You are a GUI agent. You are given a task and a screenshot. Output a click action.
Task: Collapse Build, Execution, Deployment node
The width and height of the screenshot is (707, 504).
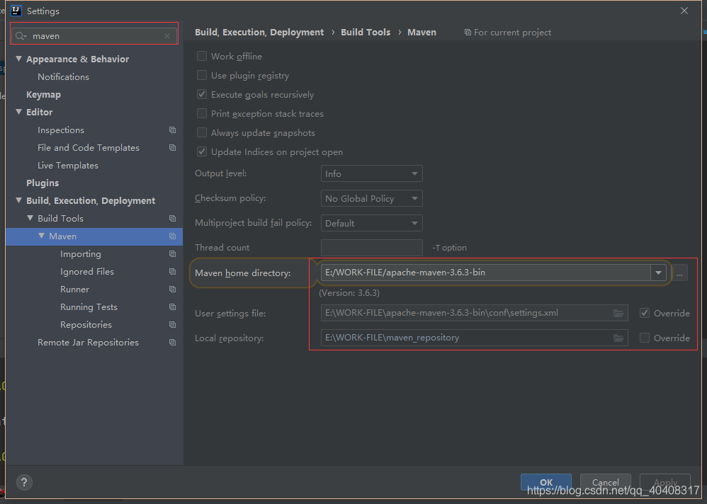[19, 200]
